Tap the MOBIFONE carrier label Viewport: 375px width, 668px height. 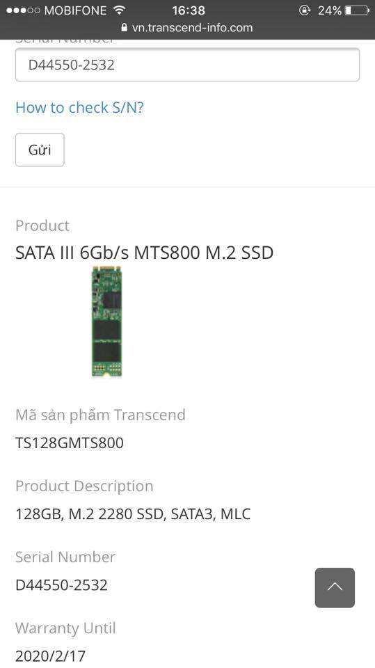coord(75,10)
